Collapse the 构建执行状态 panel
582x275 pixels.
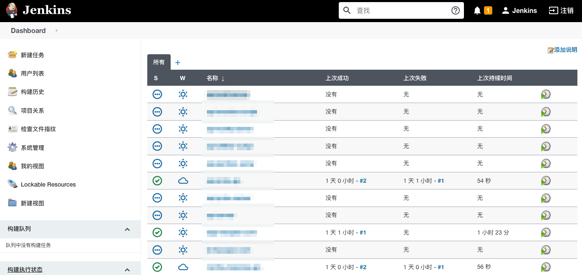tap(127, 270)
